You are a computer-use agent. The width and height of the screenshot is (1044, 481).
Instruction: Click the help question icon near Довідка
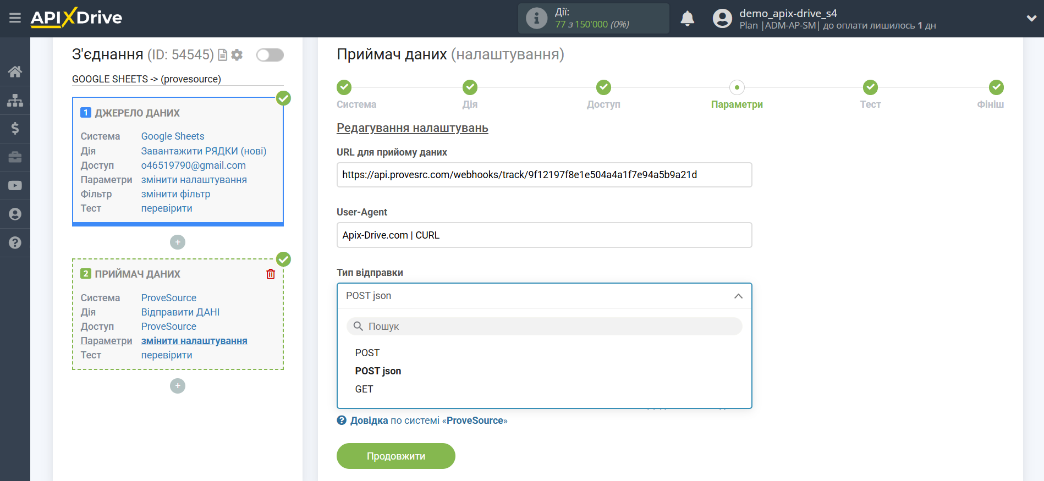coord(342,421)
